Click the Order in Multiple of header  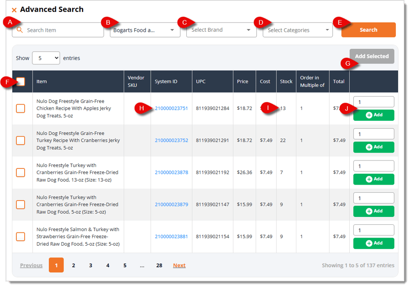(312, 82)
